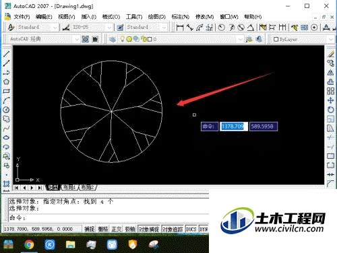This screenshot has width=337, height=253.
Task: Toggle the layer on/off lightbulb icon
Action: [x=122, y=39]
